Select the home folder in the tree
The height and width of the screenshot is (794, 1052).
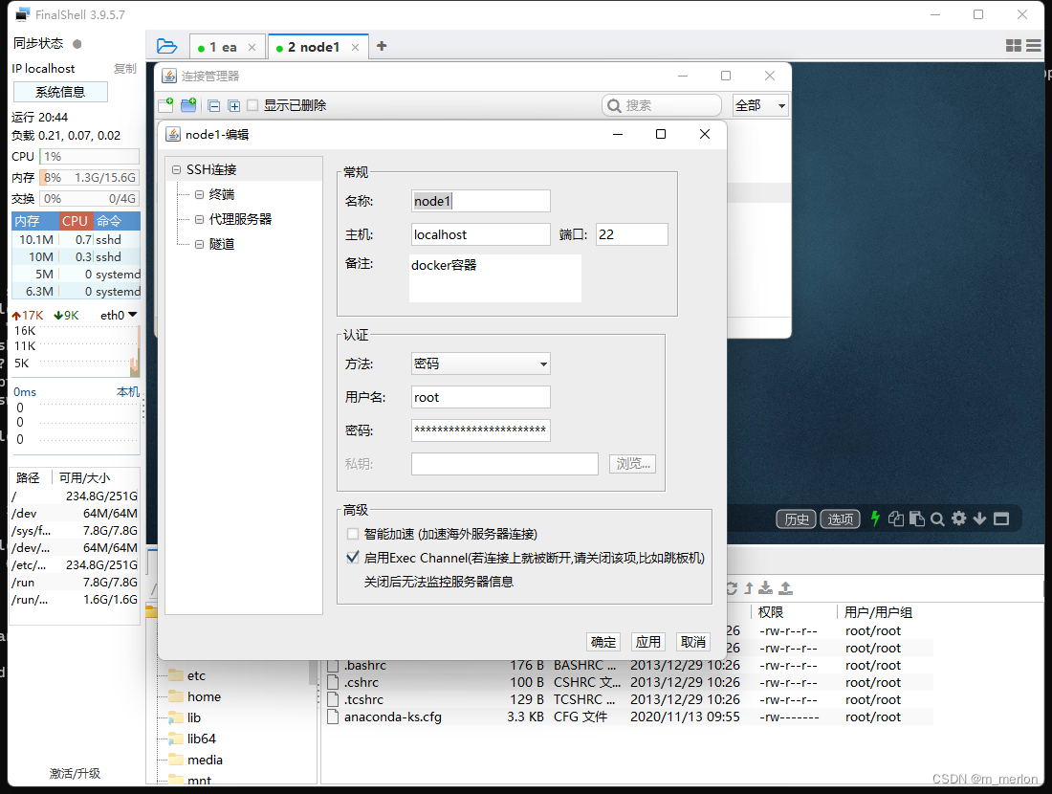204,697
